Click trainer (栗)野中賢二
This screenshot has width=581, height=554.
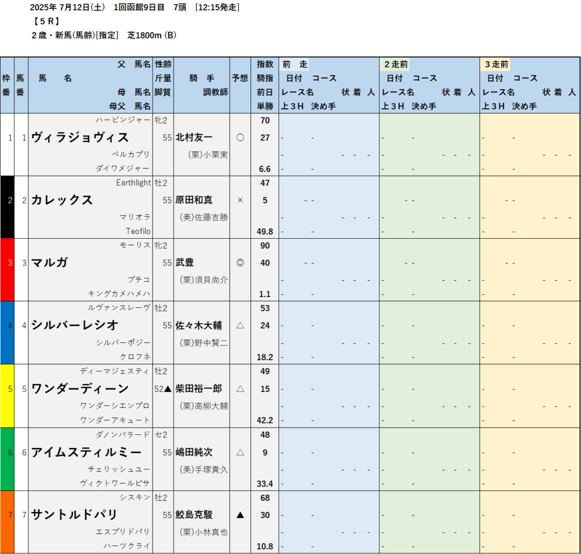pyautogui.click(x=204, y=343)
